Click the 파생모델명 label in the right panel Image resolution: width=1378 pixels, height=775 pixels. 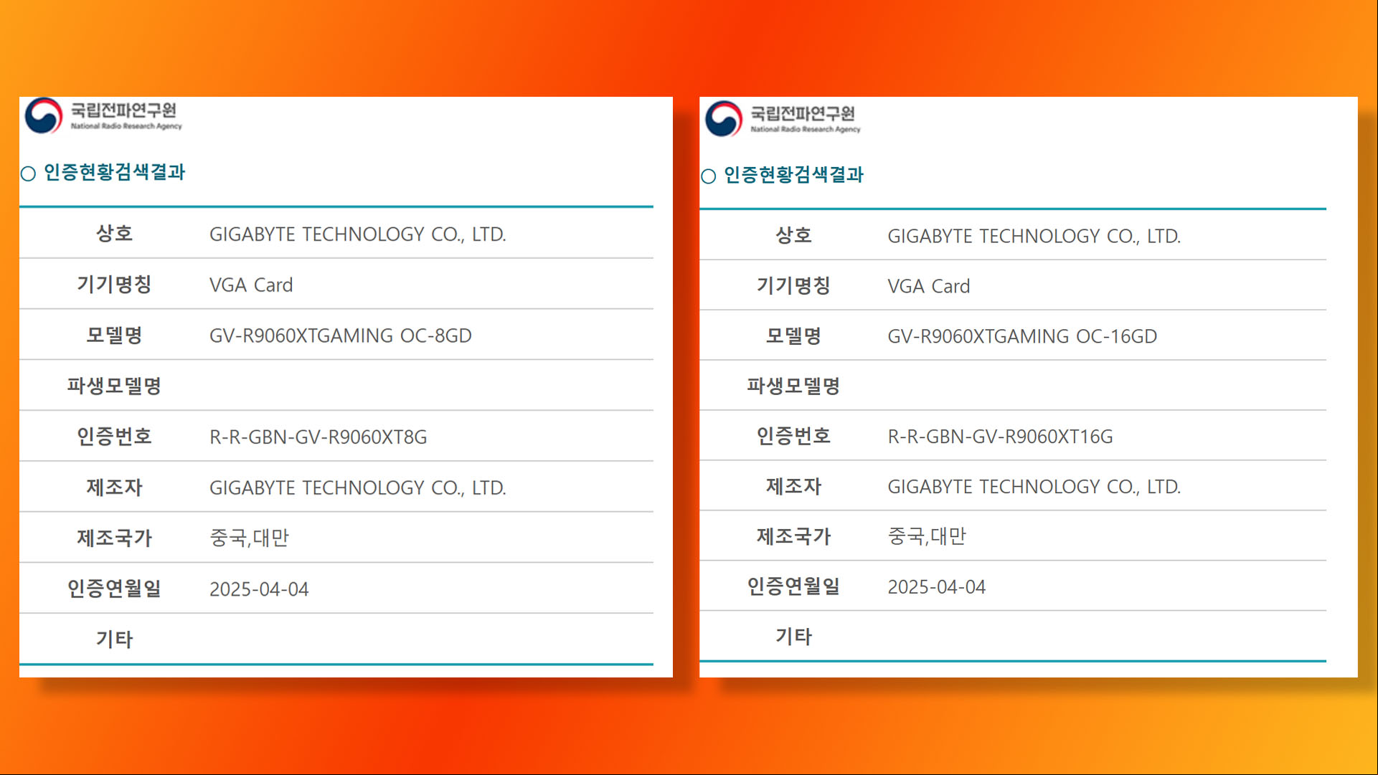(x=793, y=386)
